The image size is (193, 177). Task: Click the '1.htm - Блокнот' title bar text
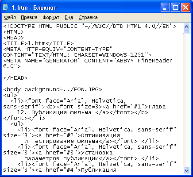click(x=34, y=8)
